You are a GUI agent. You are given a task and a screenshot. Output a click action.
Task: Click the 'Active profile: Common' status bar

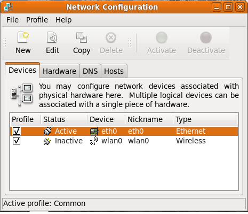click(124, 203)
